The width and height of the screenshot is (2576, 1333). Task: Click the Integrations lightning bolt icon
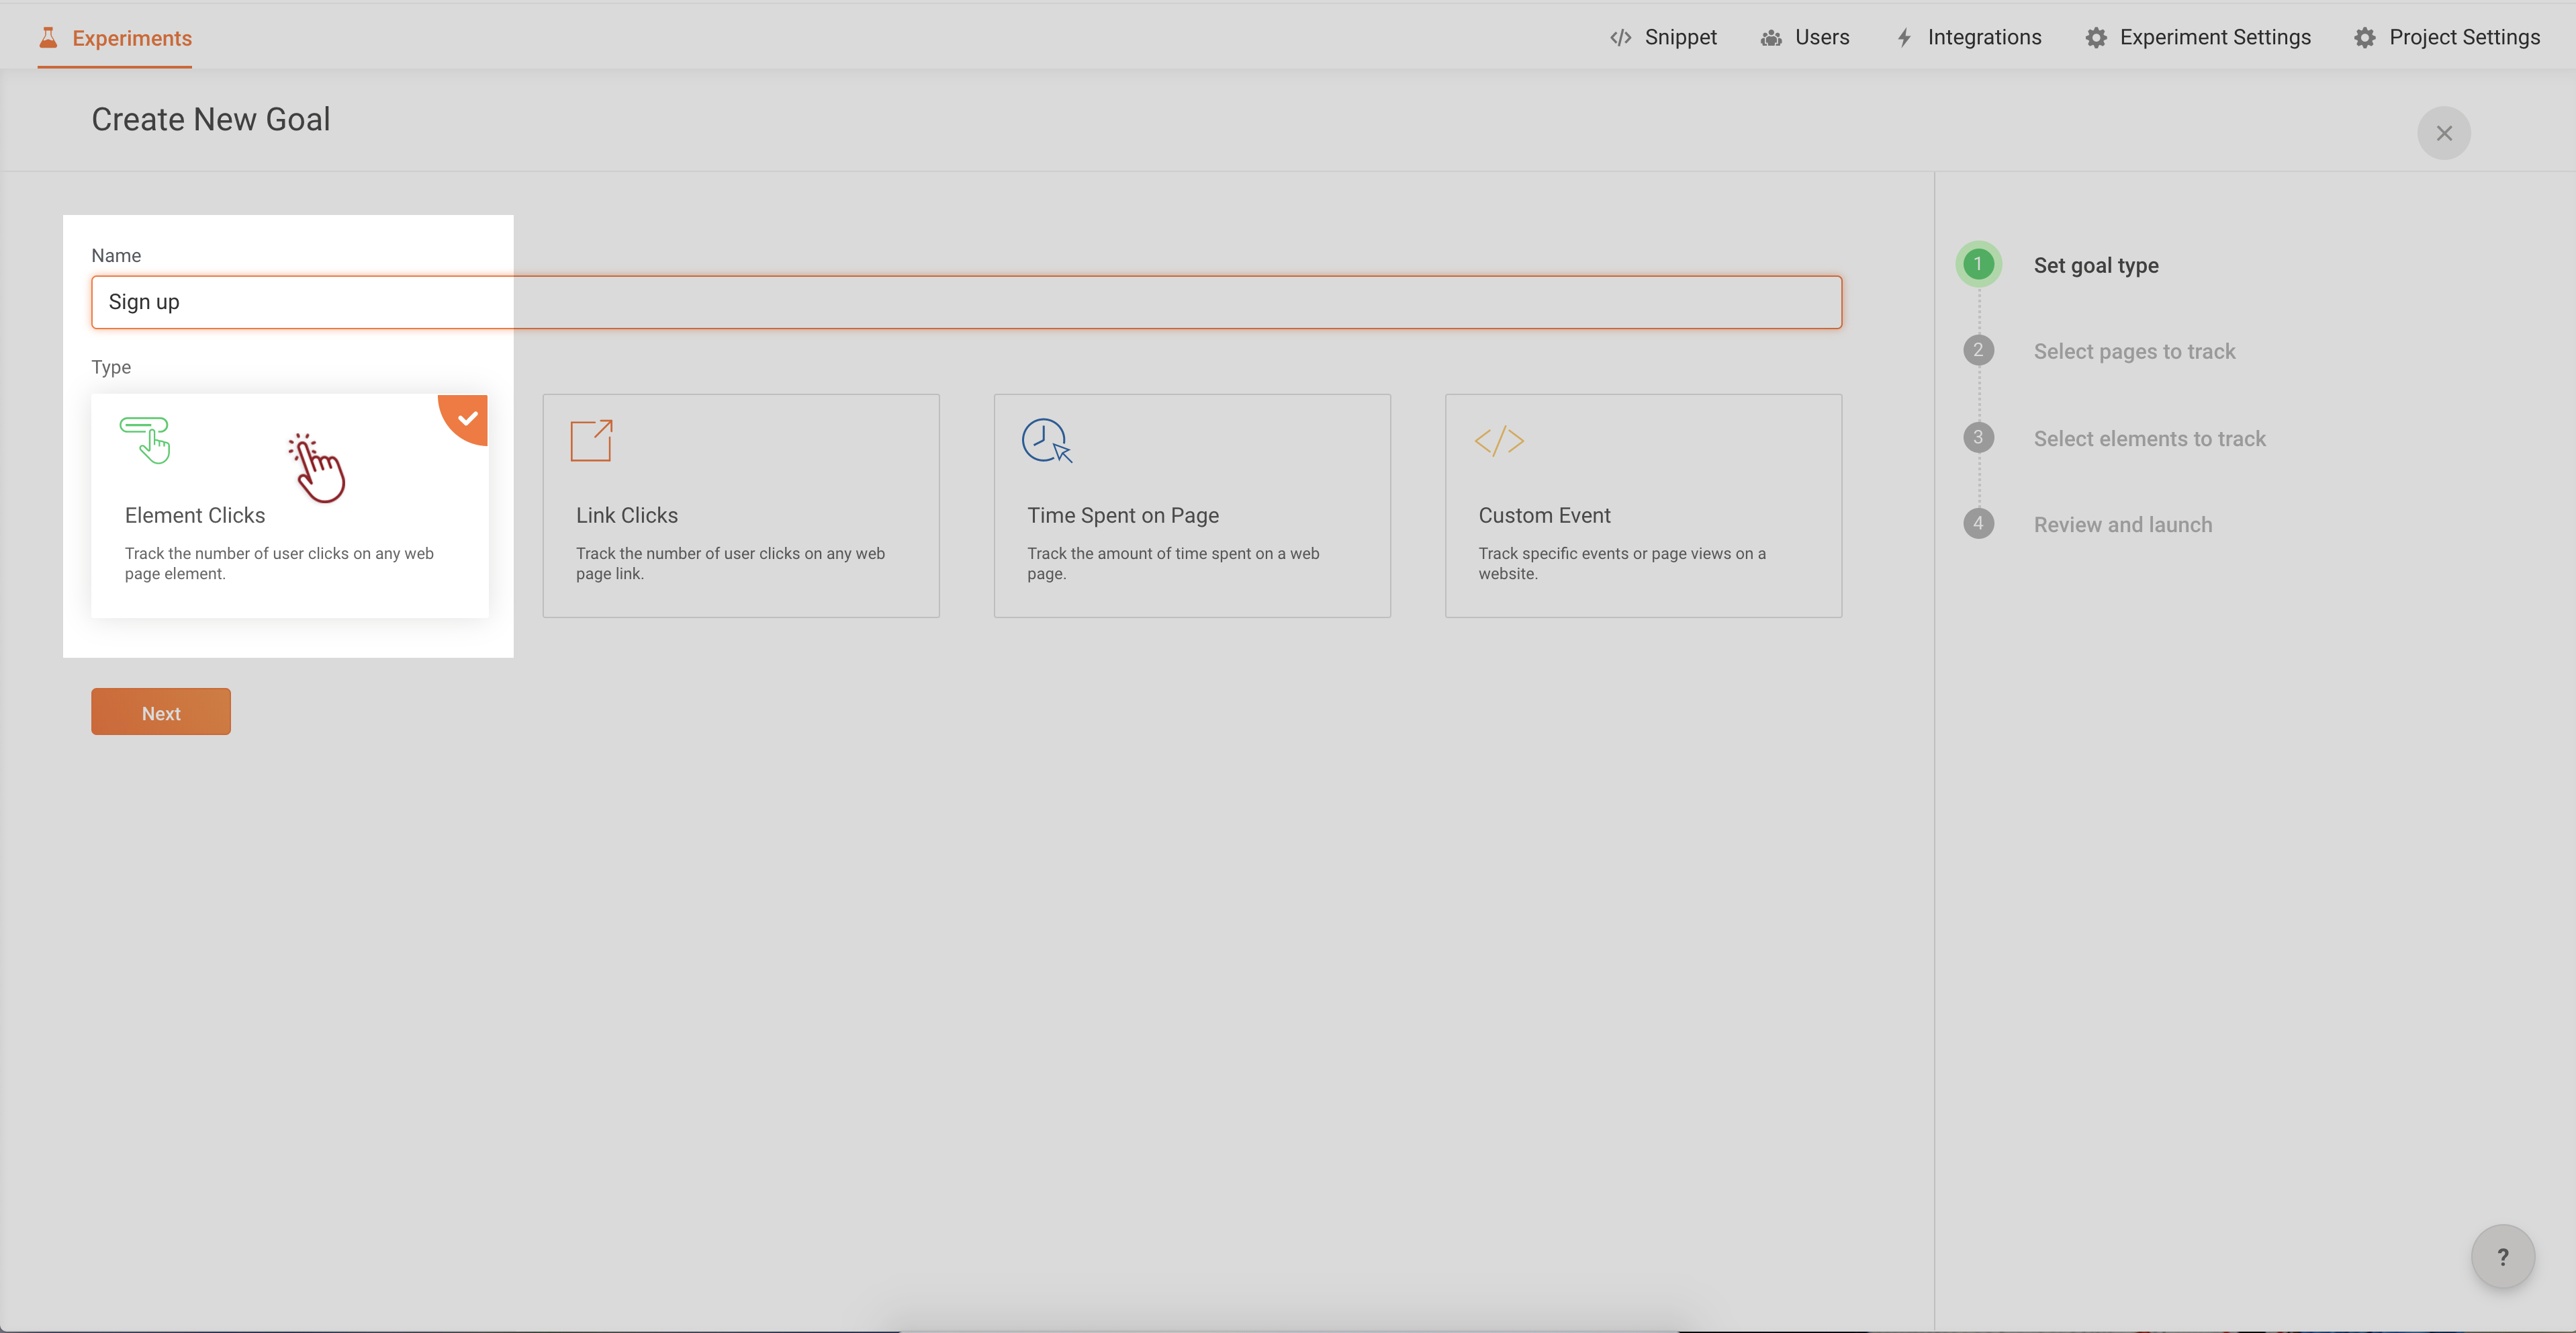(x=1904, y=38)
